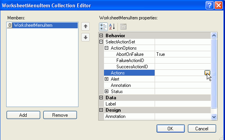Click the Help question mark button
The width and height of the screenshot is (225, 140).
(x=210, y=5)
